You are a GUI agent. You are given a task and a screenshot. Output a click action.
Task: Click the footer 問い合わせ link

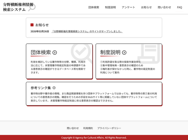73,128
